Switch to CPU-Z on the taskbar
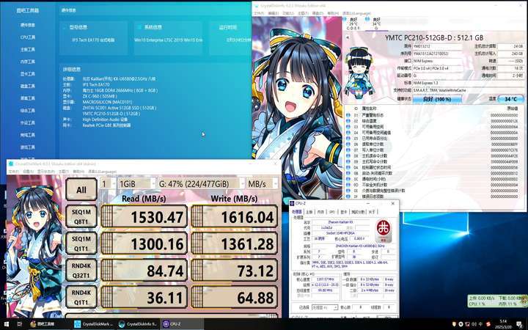This screenshot has width=528, height=330. (182, 324)
